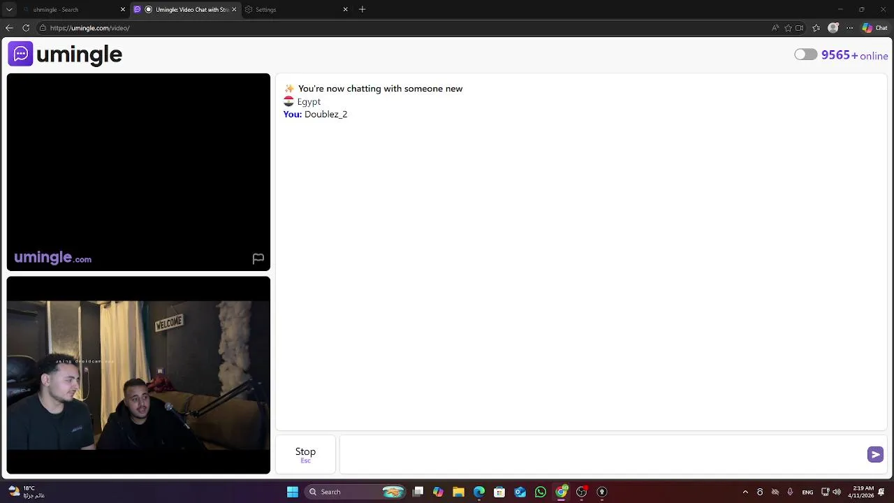Click the message text Doublez_2
The width and height of the screenshot is (894, 503).
pos(325,114)
